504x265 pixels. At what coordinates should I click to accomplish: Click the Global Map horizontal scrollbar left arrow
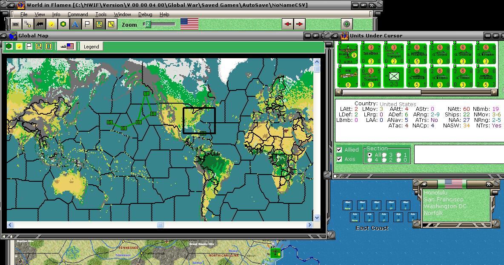[10, 225]
